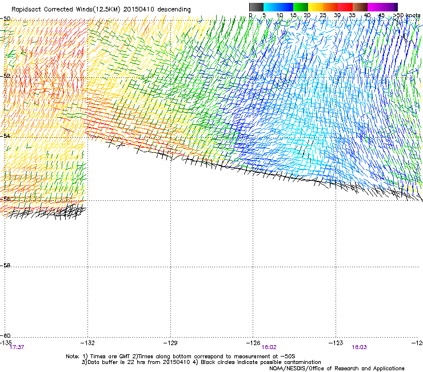423x372 pixels.
Task: Click the legend label '40'
Action: click(x=367, y=15)
